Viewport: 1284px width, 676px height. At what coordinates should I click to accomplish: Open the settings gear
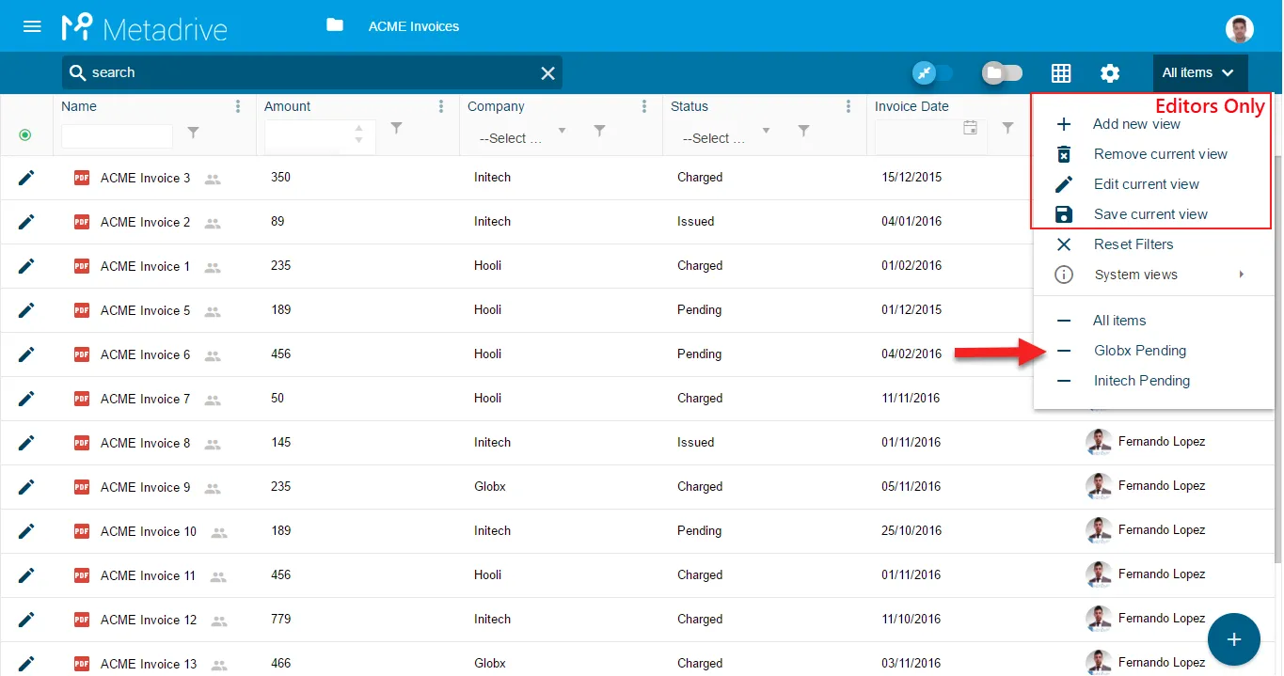(1110, 73)
